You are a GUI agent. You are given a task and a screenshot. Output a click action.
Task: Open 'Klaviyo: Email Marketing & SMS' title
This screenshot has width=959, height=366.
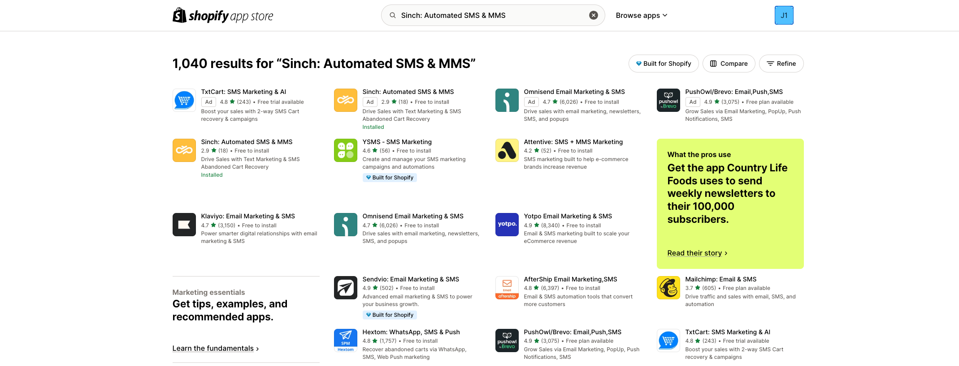[248, 216]
